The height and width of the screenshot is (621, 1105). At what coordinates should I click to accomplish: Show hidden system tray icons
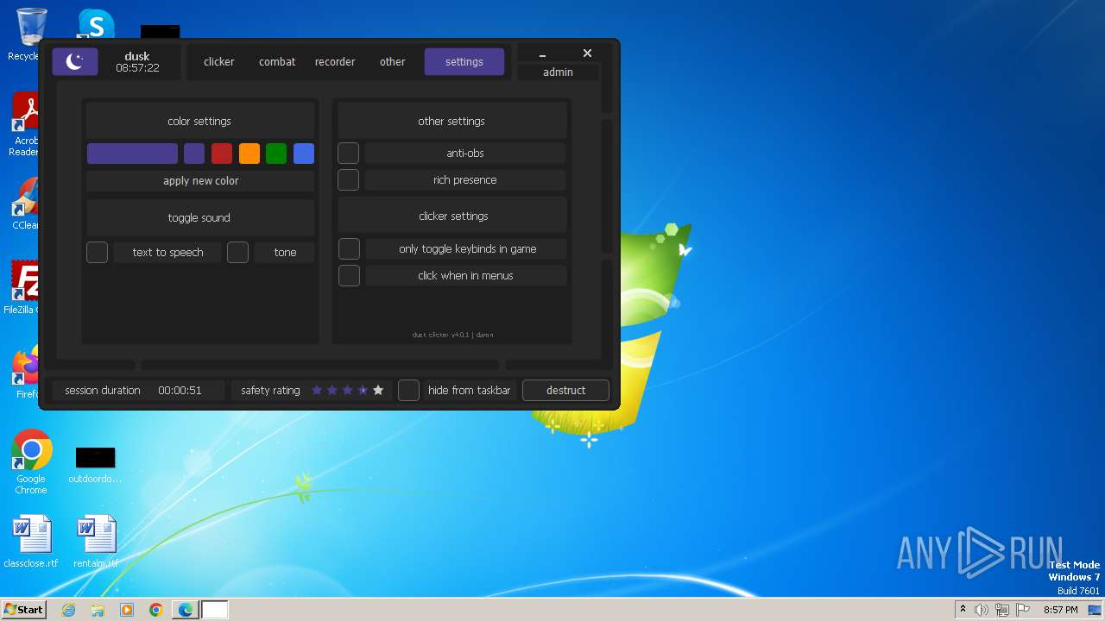pos(963,610)
